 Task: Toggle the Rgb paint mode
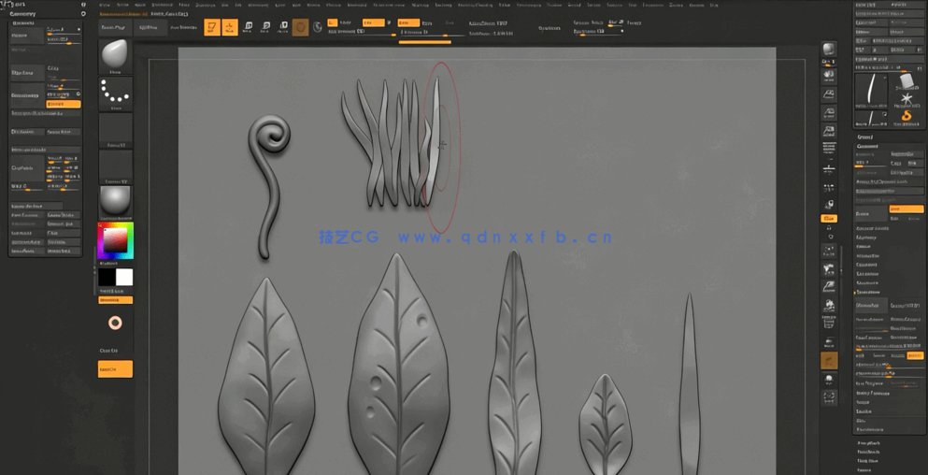tap(372, 22)
